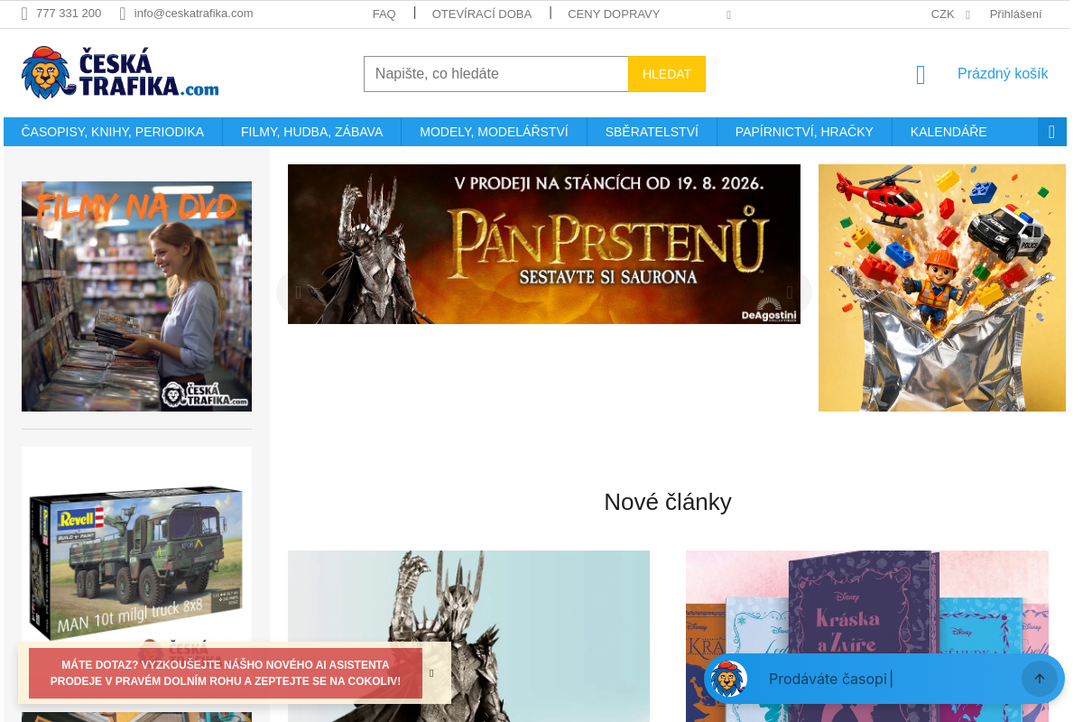Click the red Máte dotaz notification text

pyautogui.click(x=226, y=673)
